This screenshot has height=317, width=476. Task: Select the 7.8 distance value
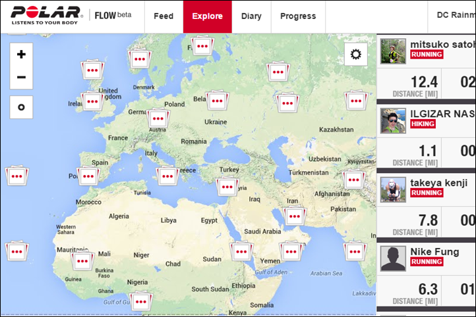[428, 220]
